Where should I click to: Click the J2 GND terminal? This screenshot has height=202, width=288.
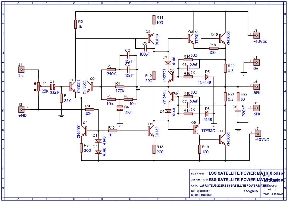coord(21,109)
